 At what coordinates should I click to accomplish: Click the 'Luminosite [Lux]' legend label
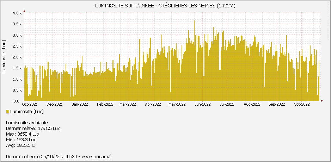27,112
